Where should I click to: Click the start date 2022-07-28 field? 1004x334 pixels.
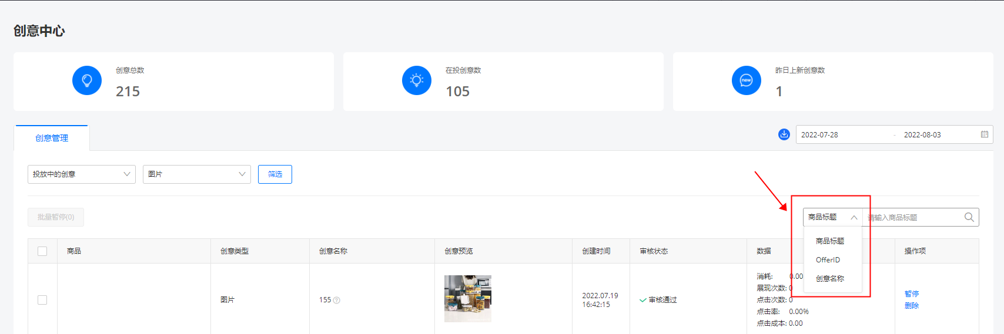819,135
